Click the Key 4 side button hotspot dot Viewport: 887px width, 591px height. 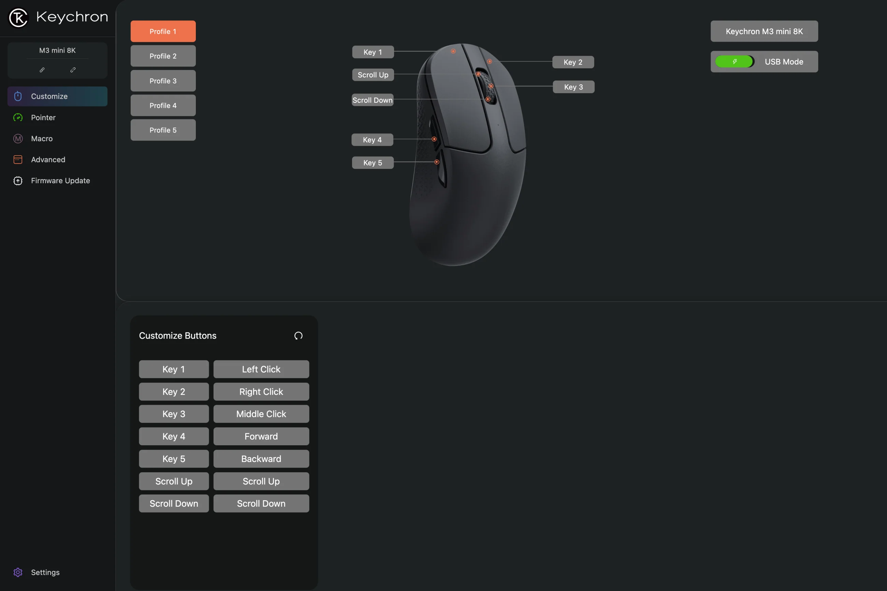click(x=434, y=139)
